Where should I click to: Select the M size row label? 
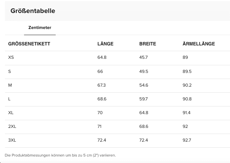(x=10, y=85)
